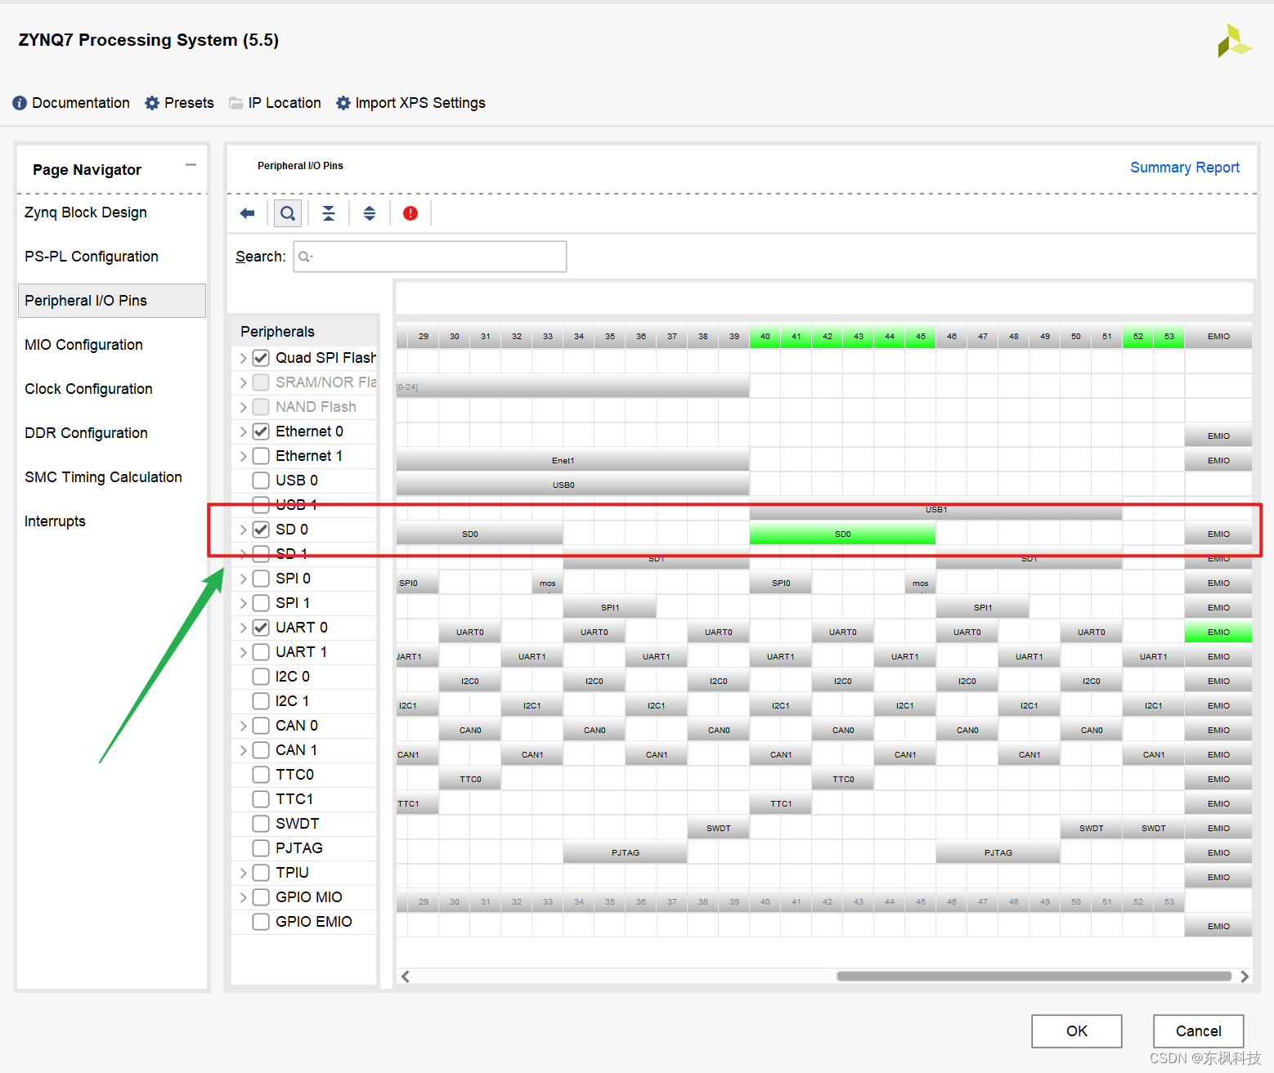Enable PJTAG checkbox
The width and height of the screenshot is (1274, 1073).
point(261,848)
